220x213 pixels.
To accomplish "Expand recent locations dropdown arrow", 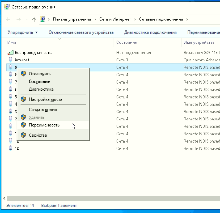I will click(x=27, y=19).
